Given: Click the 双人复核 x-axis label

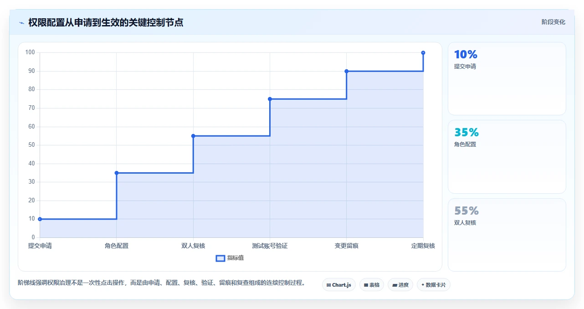Looking at the screenshot, I should coord(193,246).
